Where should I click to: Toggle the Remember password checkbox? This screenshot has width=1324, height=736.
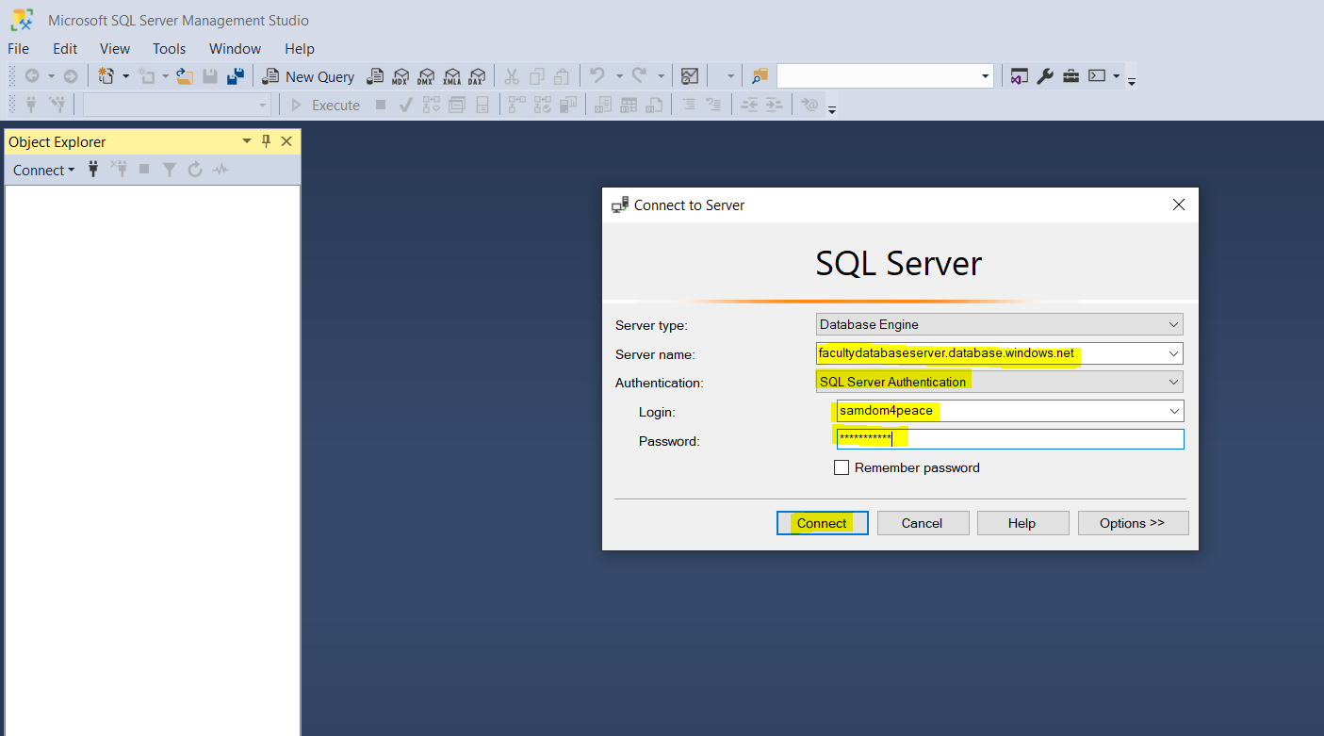click(x=842, y=467)
